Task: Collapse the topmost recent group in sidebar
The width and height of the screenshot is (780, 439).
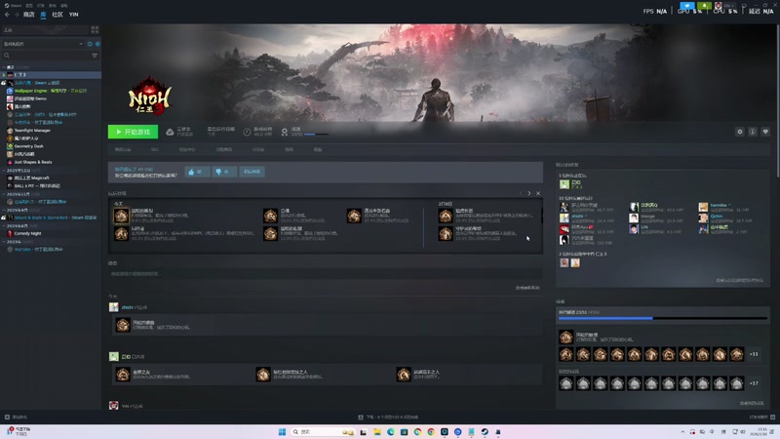Action: (x=4, y=67)
